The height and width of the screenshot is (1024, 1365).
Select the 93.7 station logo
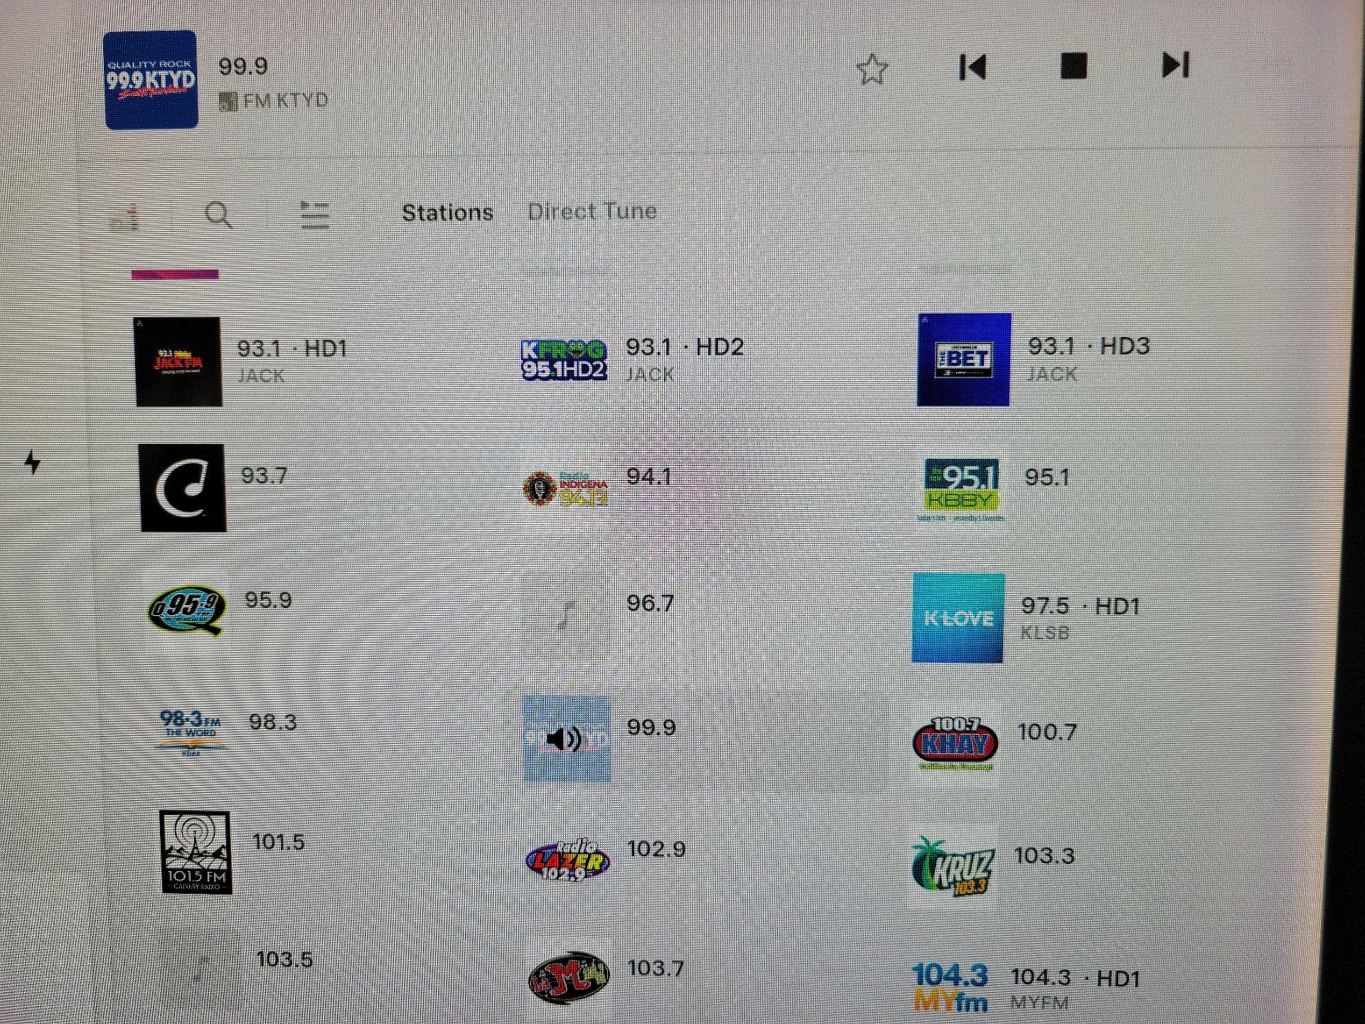coord(183,488)
